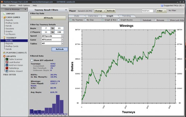This screenshot has width=186, height=117.
Task: Open Hold'em Vision app
Action: tap(16, 65)
